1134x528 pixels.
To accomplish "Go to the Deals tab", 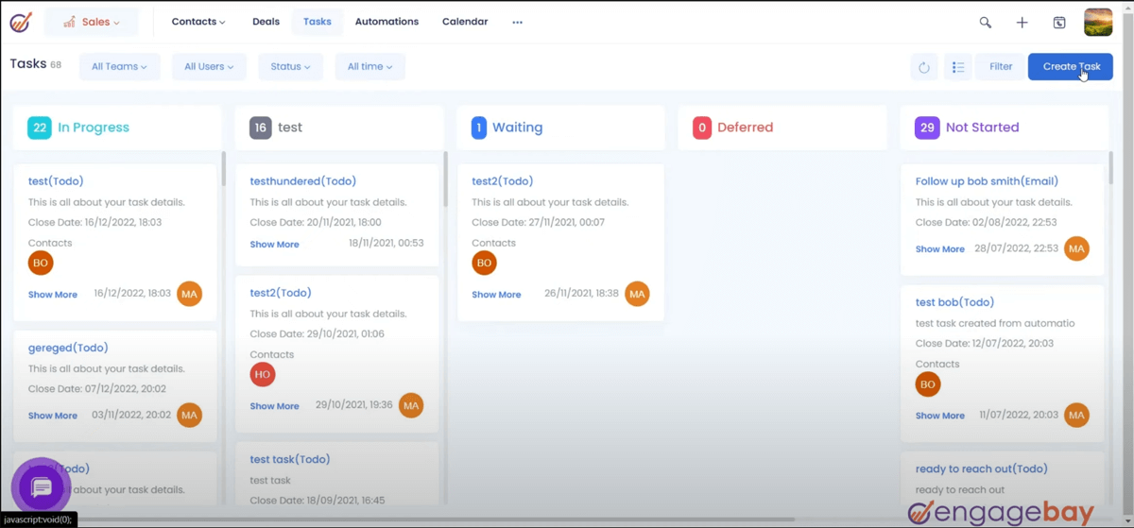I will pos(266,22).
